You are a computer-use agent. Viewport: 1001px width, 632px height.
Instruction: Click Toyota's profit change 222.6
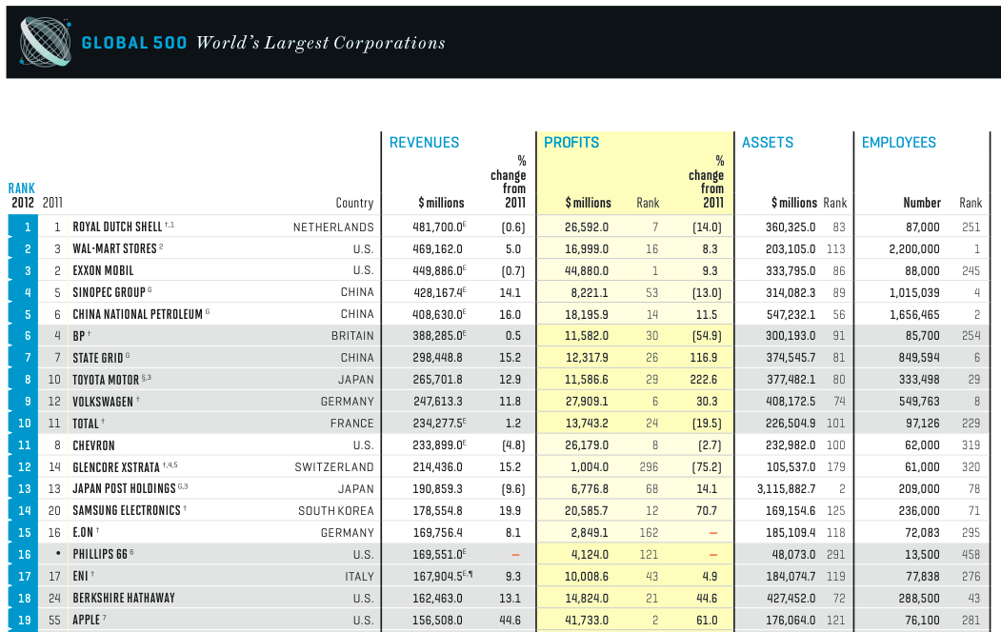click(x=704, y=380)
